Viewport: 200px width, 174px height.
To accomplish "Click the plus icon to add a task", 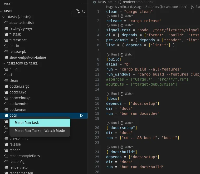I will click(71, 11).
